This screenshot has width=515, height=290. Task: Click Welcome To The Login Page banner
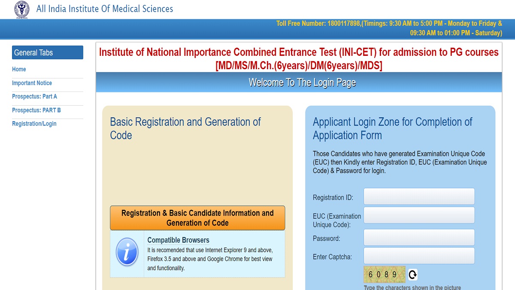click(x=299, y=82)
